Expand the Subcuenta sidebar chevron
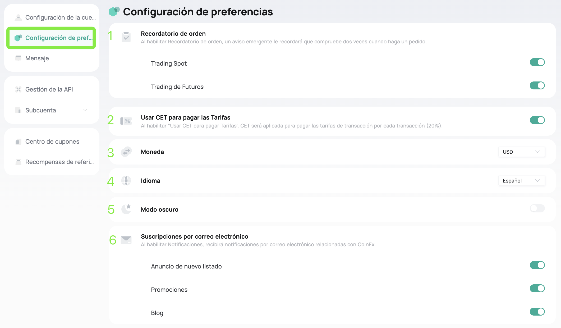The width and height of the screenshot is (561, 328). tap(85, 110)
